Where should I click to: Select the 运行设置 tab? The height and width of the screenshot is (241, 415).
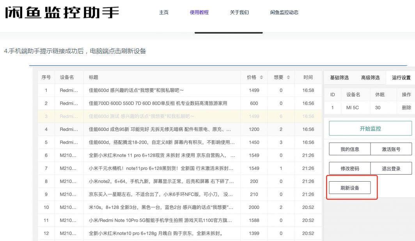[401, 78]
